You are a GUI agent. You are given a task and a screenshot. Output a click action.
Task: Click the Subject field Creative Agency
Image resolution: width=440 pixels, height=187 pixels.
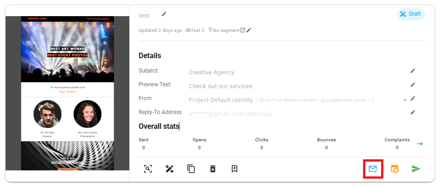pyautogui.click(x=211, y=72)
